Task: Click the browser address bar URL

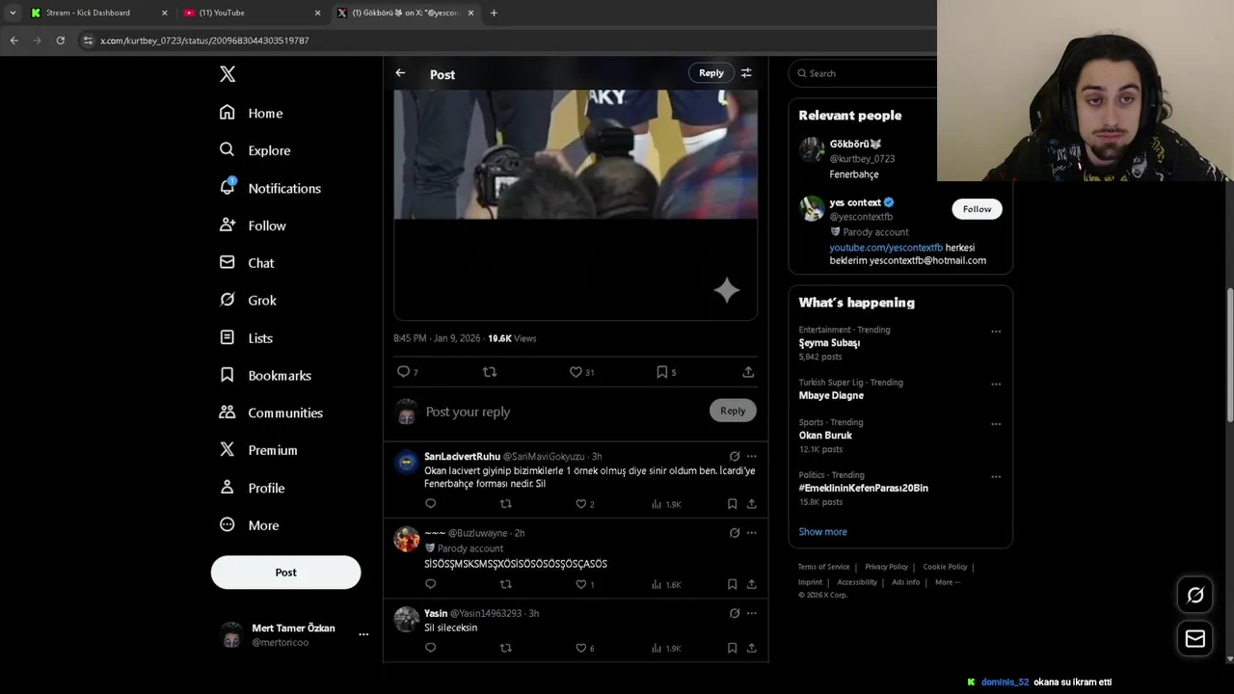Action: pos(204,40)
